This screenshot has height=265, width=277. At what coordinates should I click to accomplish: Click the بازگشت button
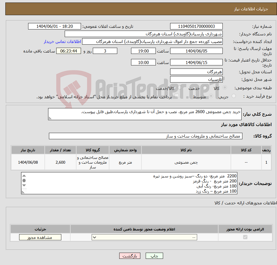130,256
